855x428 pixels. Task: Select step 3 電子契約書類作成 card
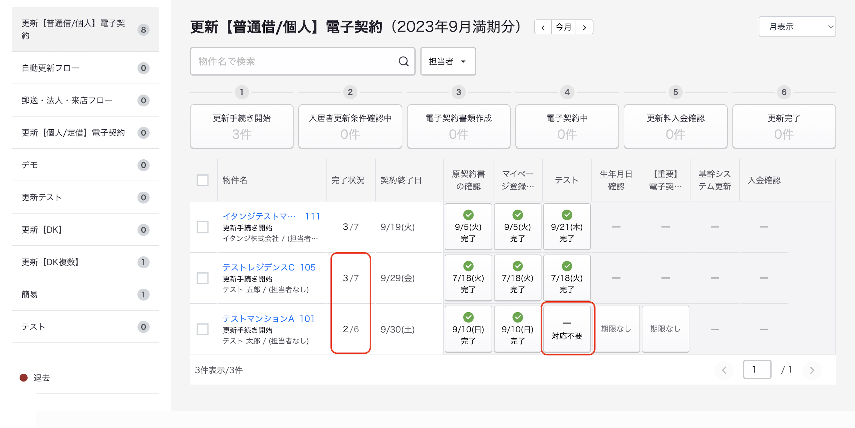pos(458,126)
